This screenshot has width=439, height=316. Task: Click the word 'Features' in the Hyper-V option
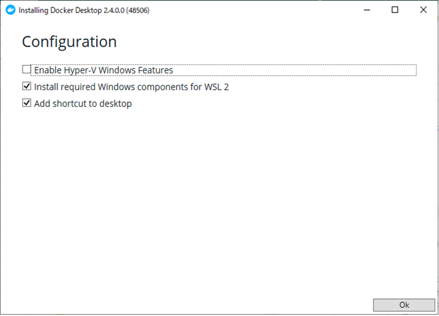(154, 70)
